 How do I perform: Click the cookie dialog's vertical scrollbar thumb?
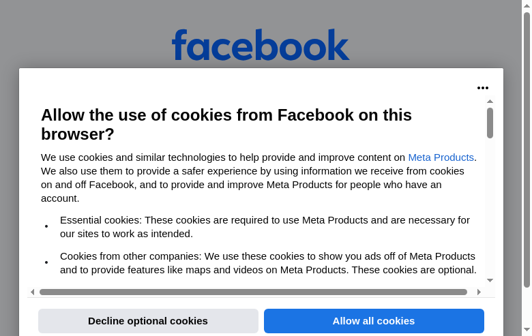[490, 123]
